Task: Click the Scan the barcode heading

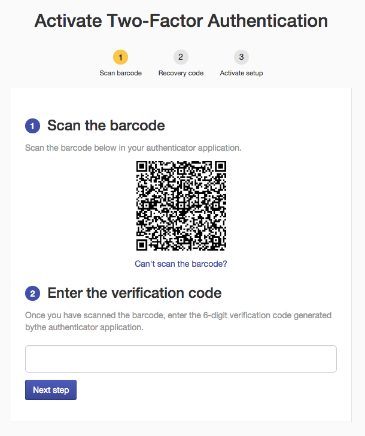Action: click(106, 126)
